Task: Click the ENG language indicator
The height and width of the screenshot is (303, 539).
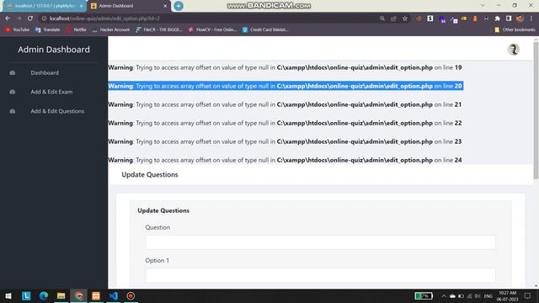Action: pyautogui.click(x=488, y=296)
